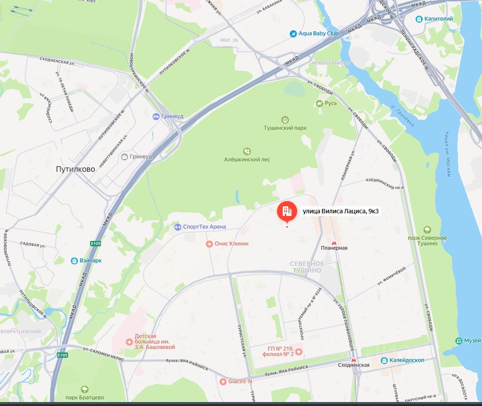This screenshot has height=406, width=482.
Task: Click the Капитолий shopping mall icon
Action: click(x=419, y=19)
